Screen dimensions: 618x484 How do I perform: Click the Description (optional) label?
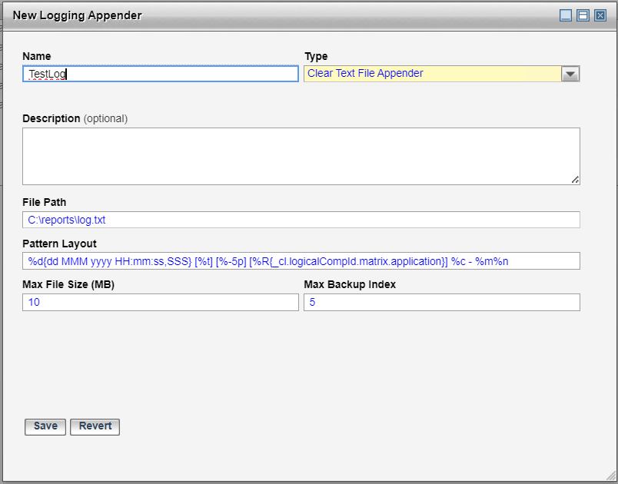pos(75,118)
